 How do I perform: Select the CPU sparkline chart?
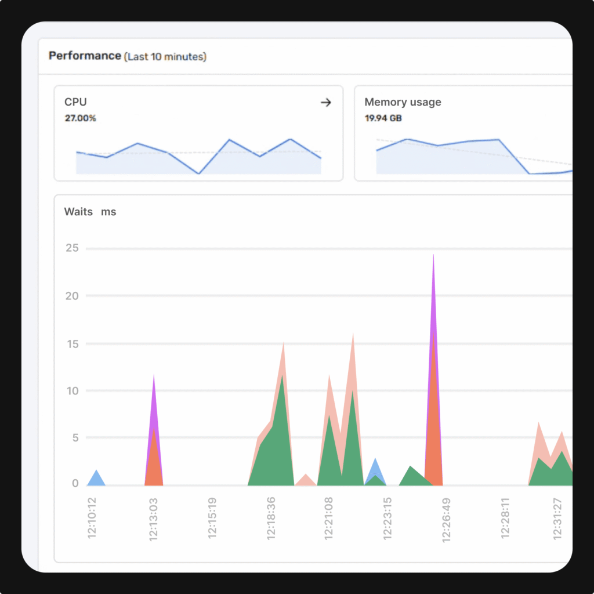point(198,157)
